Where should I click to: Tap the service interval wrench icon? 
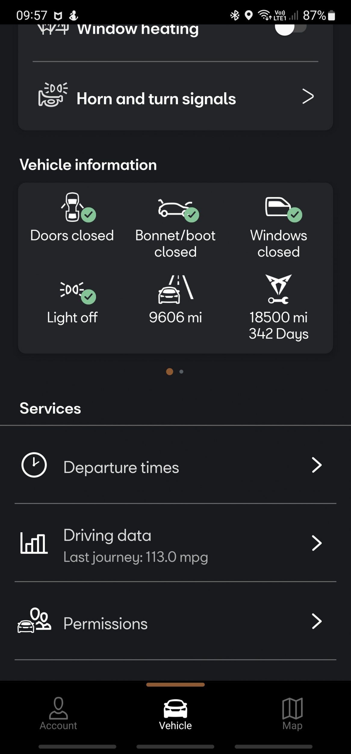tap(278, 289)
